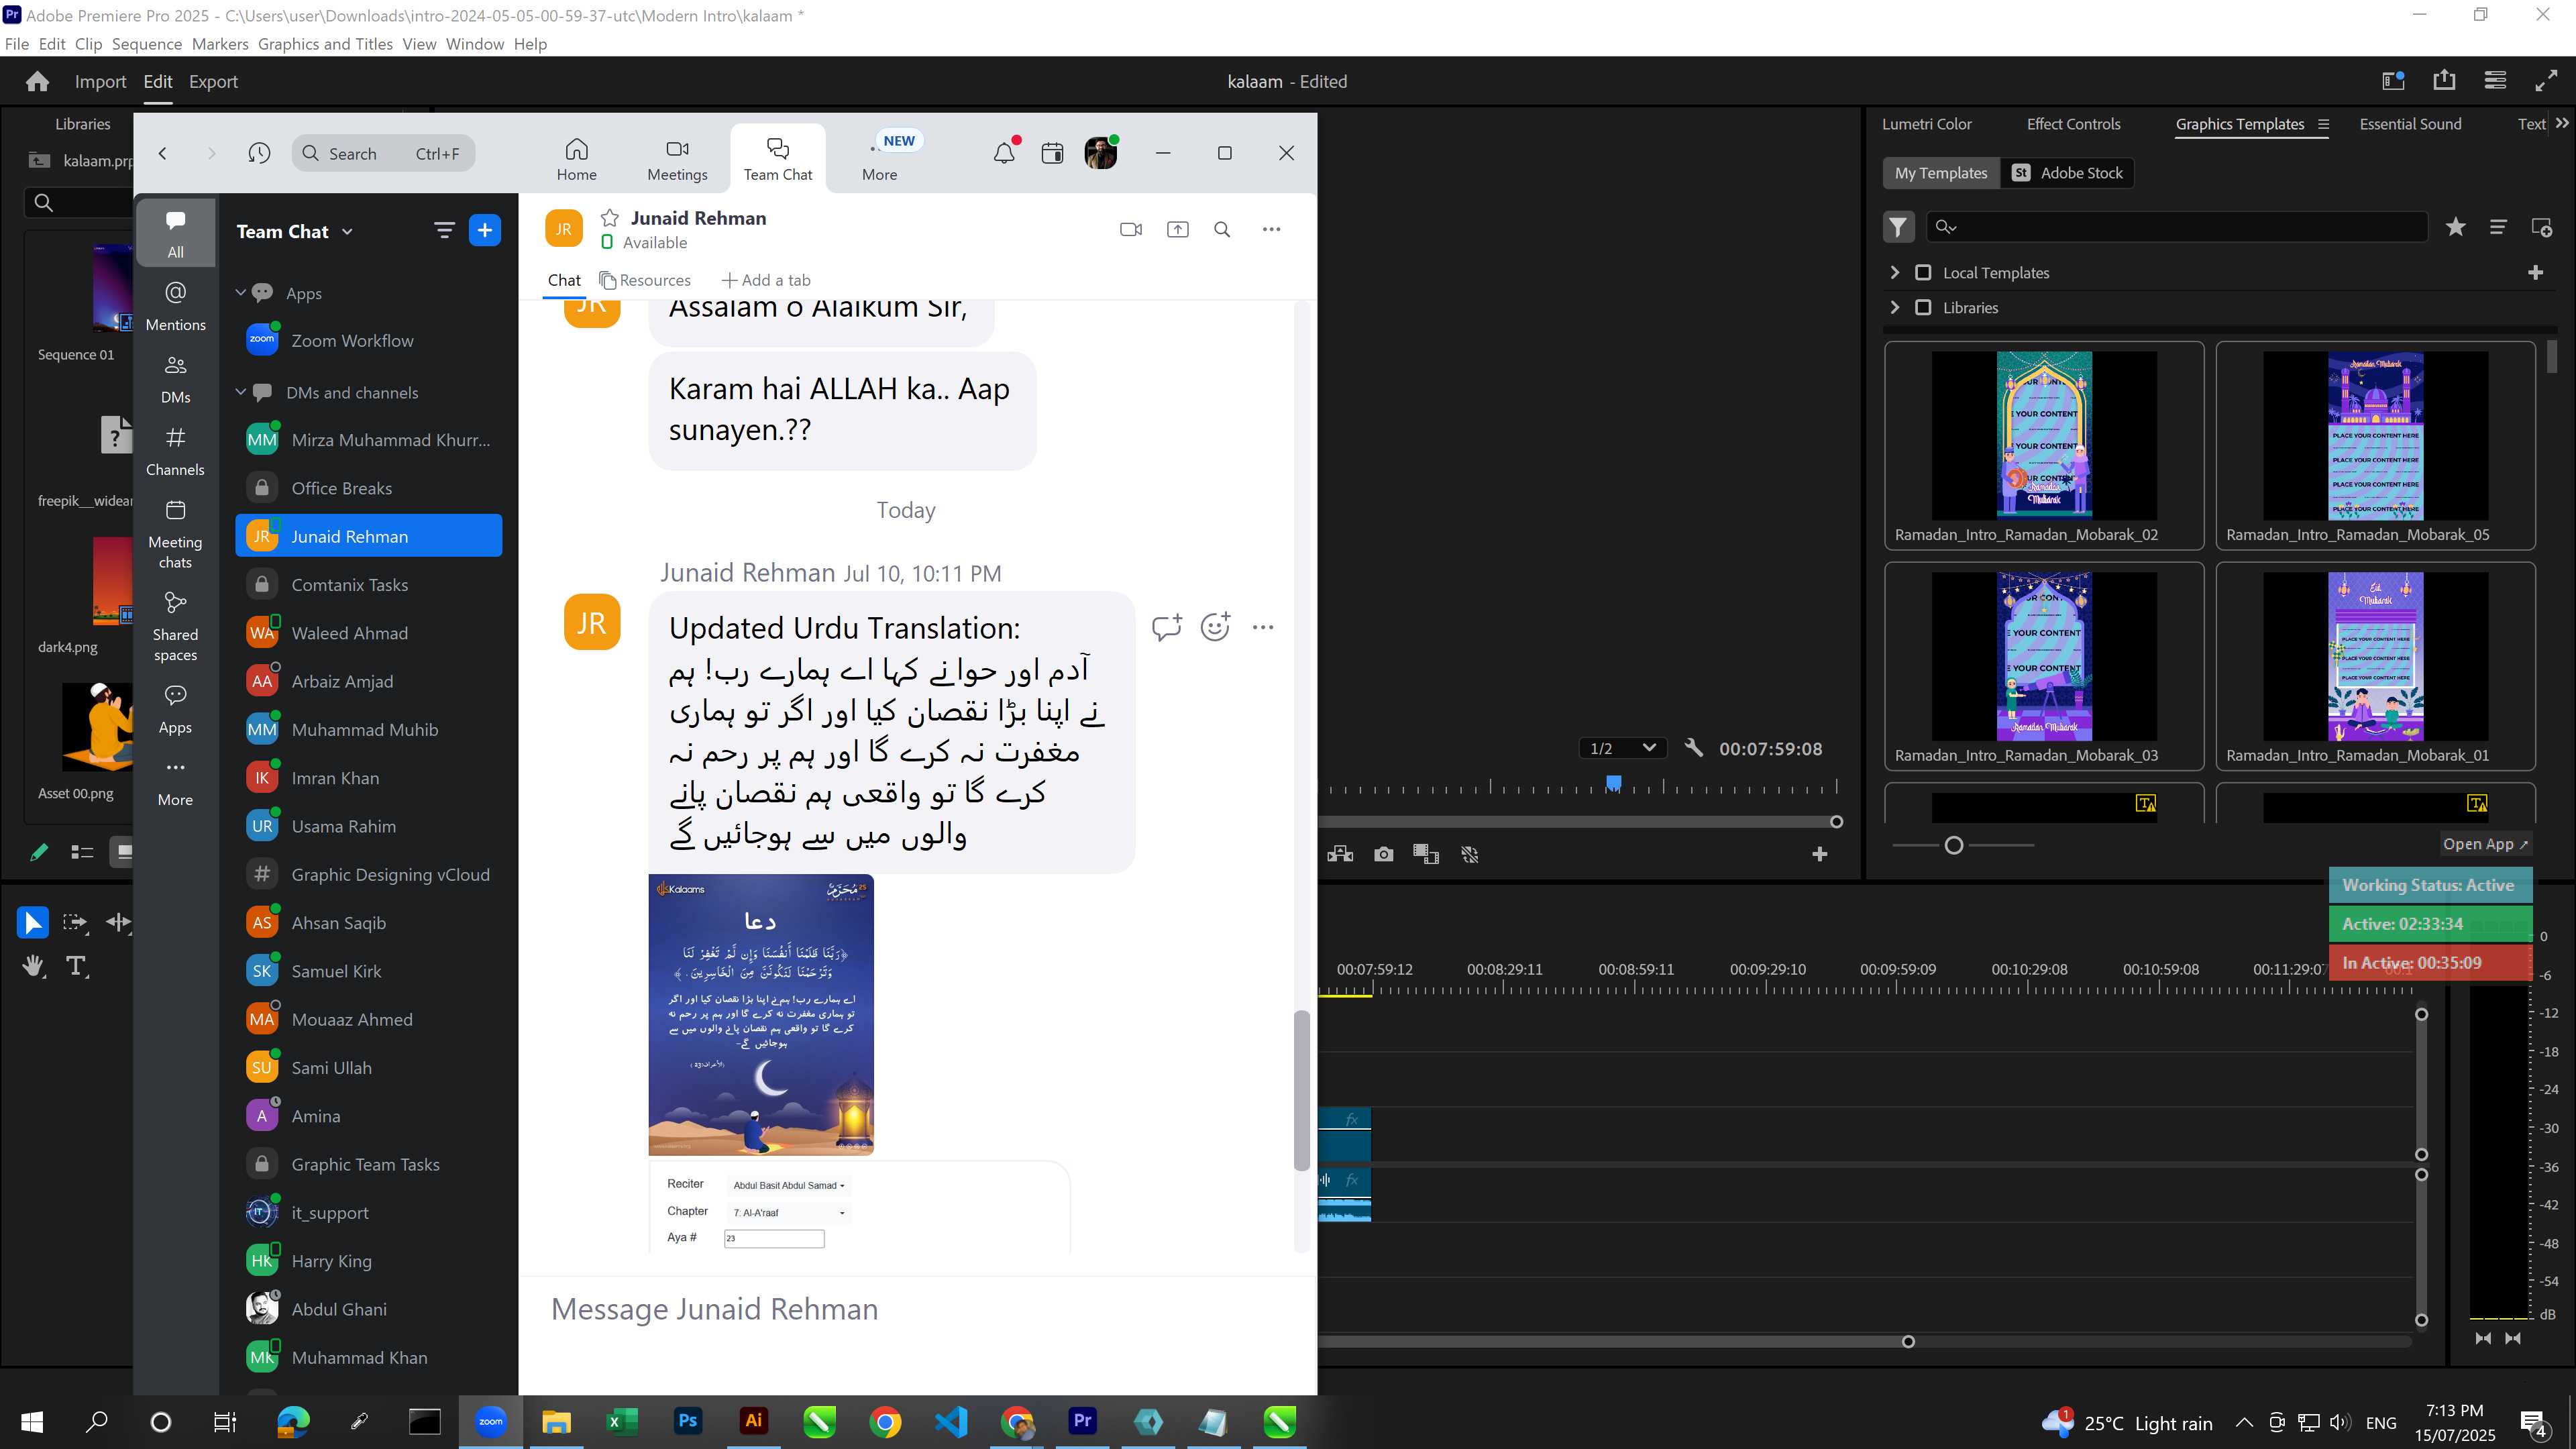Open Zoom notifications bell
Viewport: 2576px width, 1449px height.
[x=1004, y=153]
